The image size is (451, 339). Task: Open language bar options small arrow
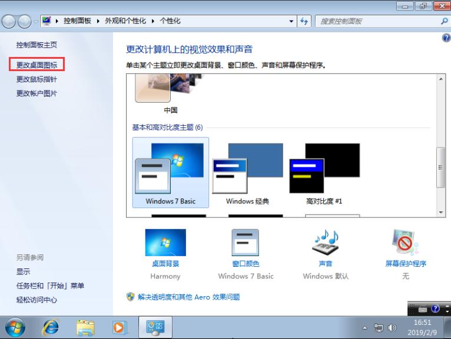coord(447,311)
